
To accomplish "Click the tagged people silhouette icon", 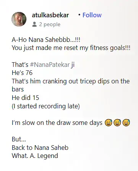I will [34, 24].
